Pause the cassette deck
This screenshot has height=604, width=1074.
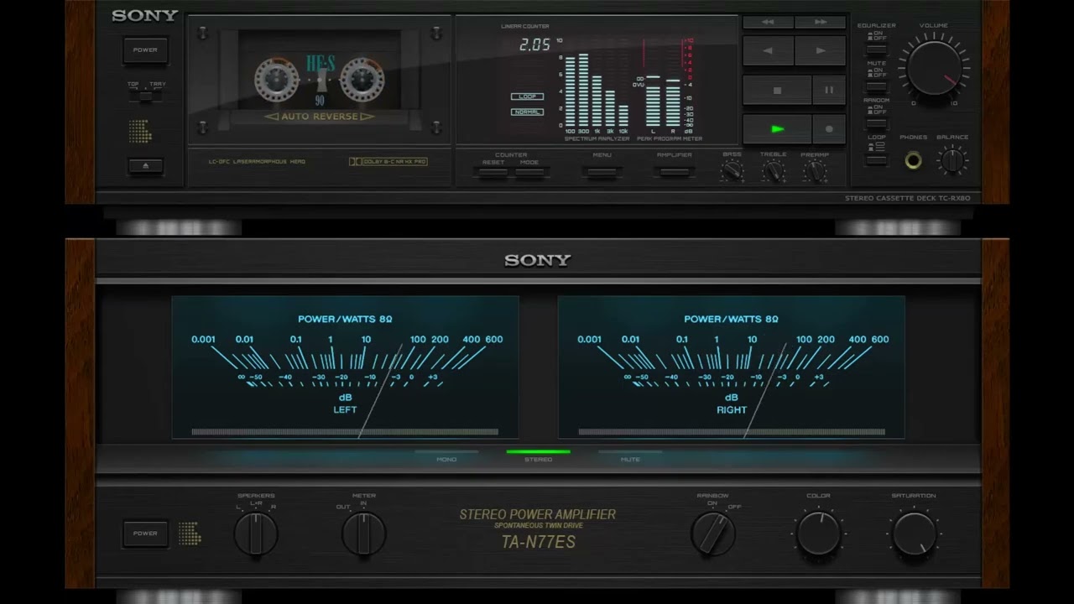tap(829, 90)
